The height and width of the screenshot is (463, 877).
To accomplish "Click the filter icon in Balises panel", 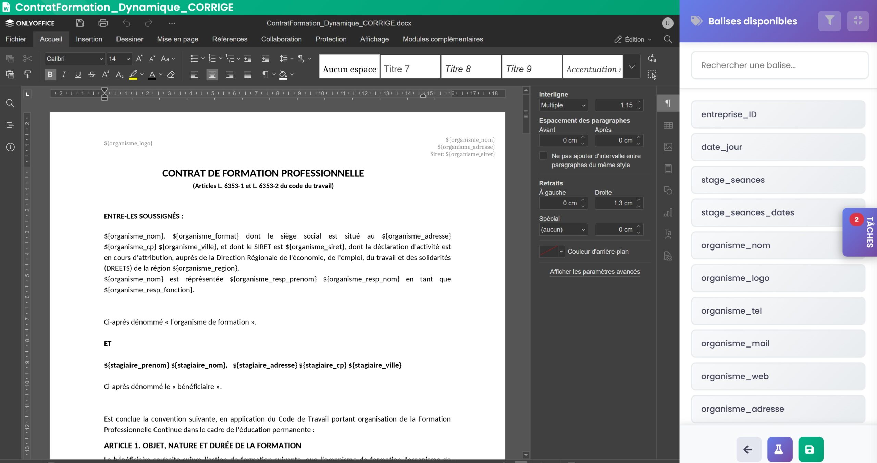I will pos(829,21).
